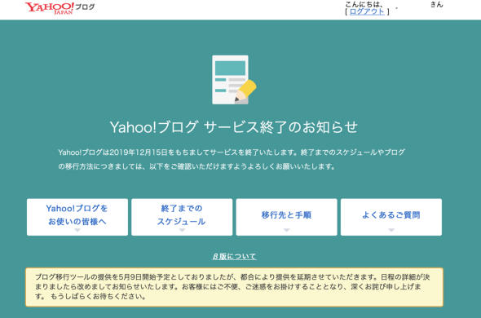Open the よくあるご質問 section
Screen dimensions: 481x318
(x=391, y=217)
